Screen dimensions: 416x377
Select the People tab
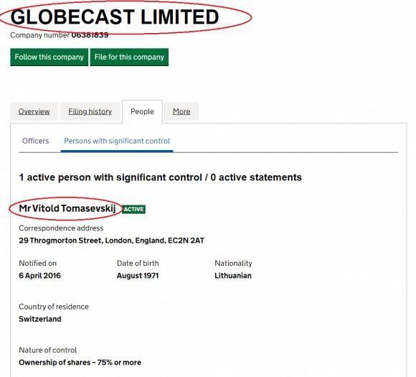tap(142, 111)
